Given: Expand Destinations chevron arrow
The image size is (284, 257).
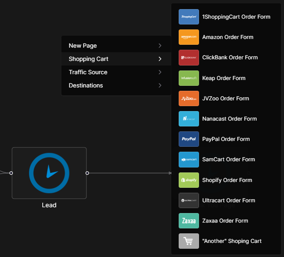Looking at the screenshot, I should pyautogui.click(x=160, y=85).
